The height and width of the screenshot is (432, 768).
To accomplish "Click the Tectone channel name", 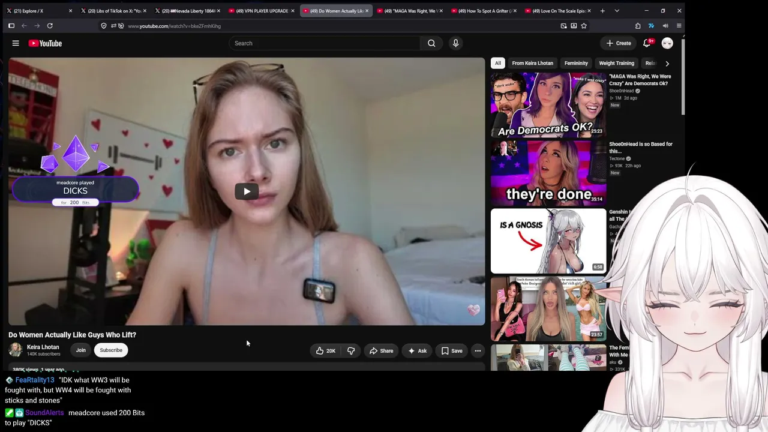I will [617, 159].
